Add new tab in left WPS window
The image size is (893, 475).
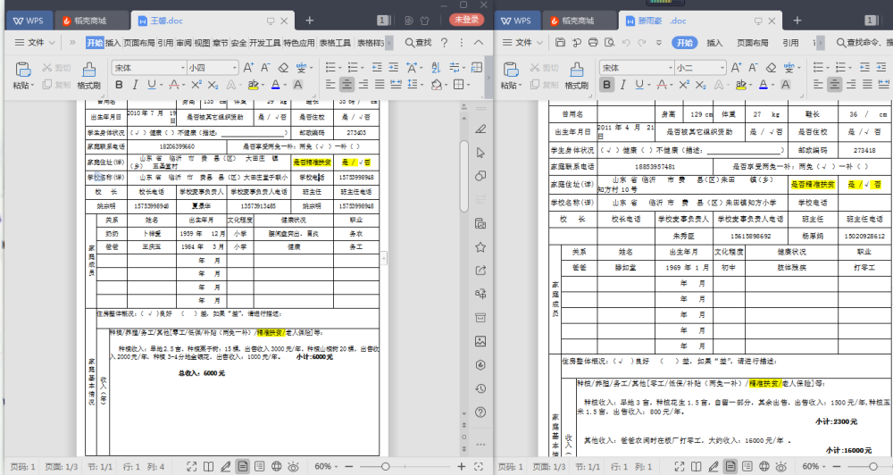pyautogui.click(x=309, y=21)
